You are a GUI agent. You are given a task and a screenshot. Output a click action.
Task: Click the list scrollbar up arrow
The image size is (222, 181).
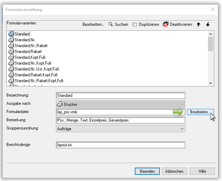210,34
